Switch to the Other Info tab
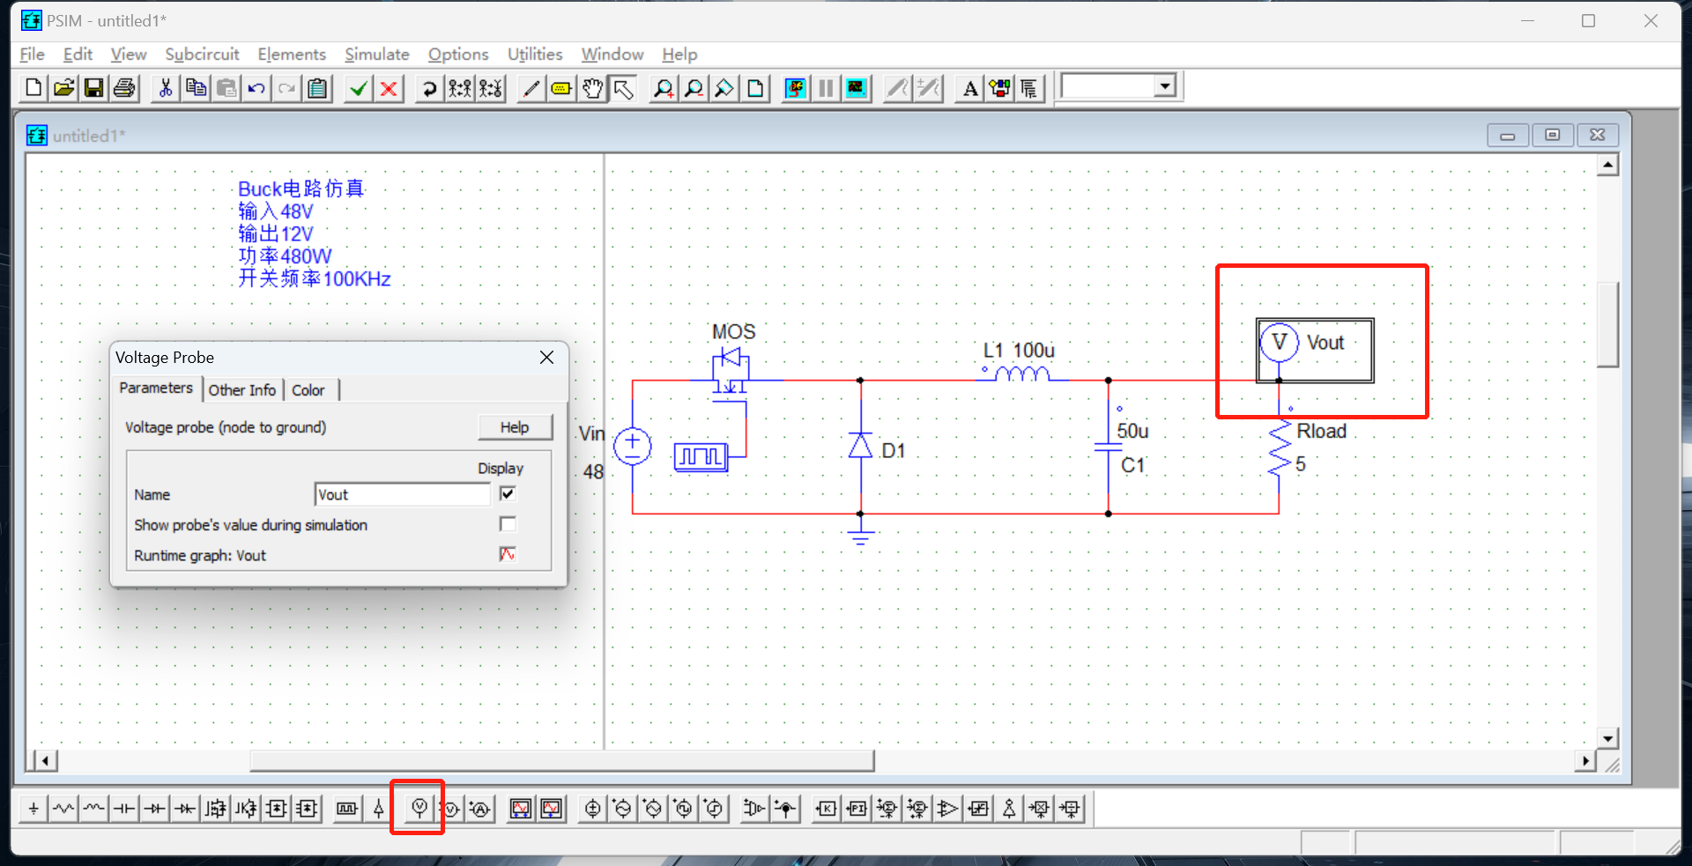 click(x=241, y=389)
